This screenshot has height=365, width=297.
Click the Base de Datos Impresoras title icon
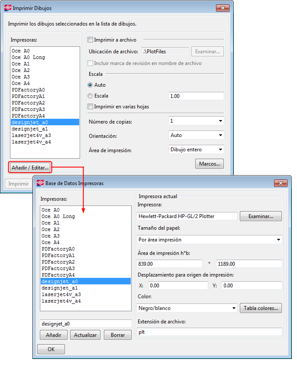pyautogui.click(x=40, y=183)
